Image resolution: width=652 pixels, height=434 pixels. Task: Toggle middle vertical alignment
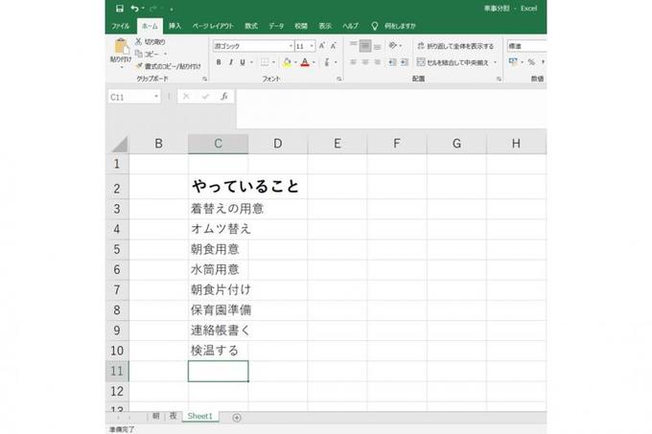click(x=365, y=45)
